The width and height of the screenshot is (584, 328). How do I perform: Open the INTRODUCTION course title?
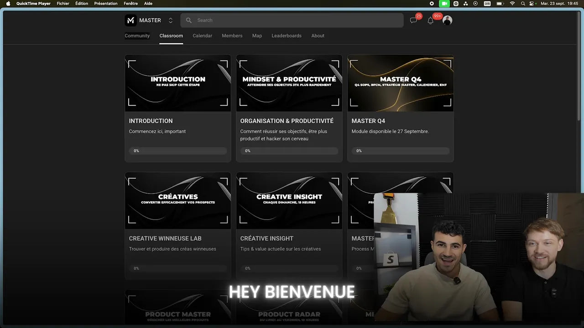151,121
